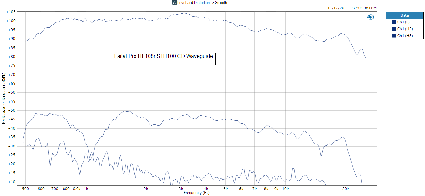The height and width of the screenshot is (196, 425).
Task: Click the 700 x-axis tick label
Action: 55,189
